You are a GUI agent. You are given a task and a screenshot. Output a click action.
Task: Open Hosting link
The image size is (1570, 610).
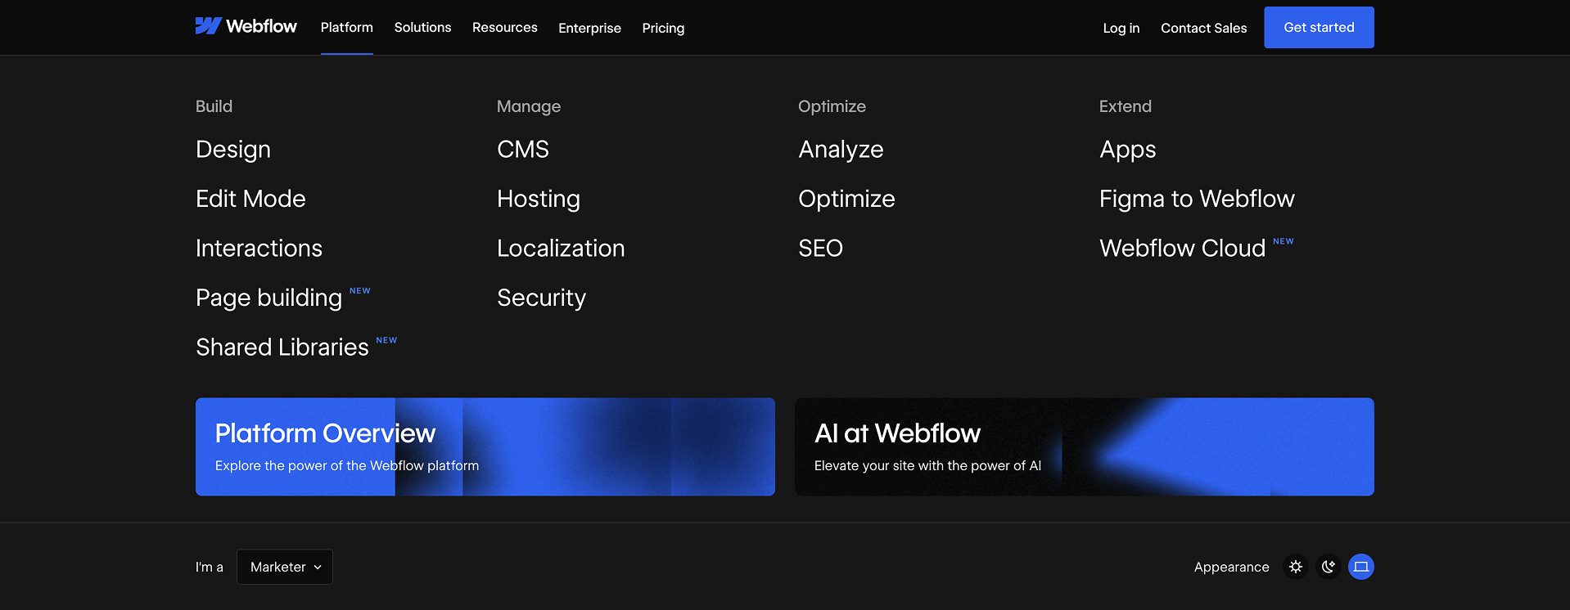click(x=539, y=199)
